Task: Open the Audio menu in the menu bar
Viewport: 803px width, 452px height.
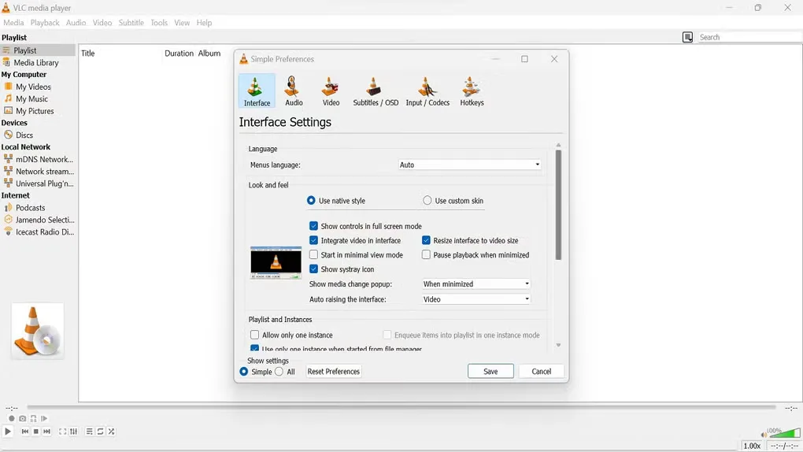Action: (76, 23)
